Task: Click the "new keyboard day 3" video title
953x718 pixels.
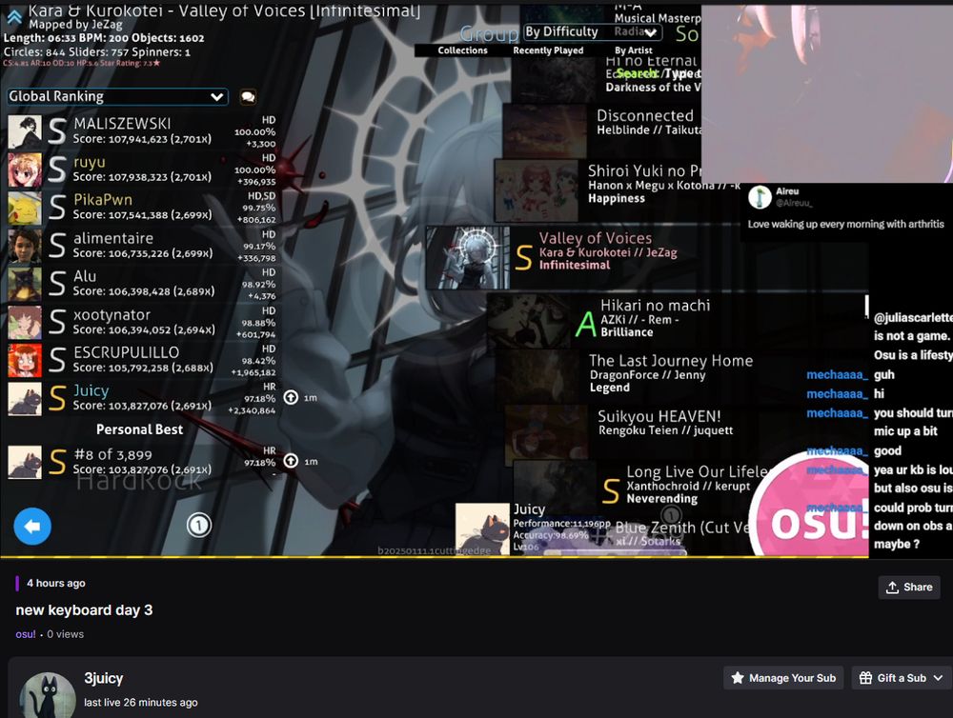Action: 84,610
